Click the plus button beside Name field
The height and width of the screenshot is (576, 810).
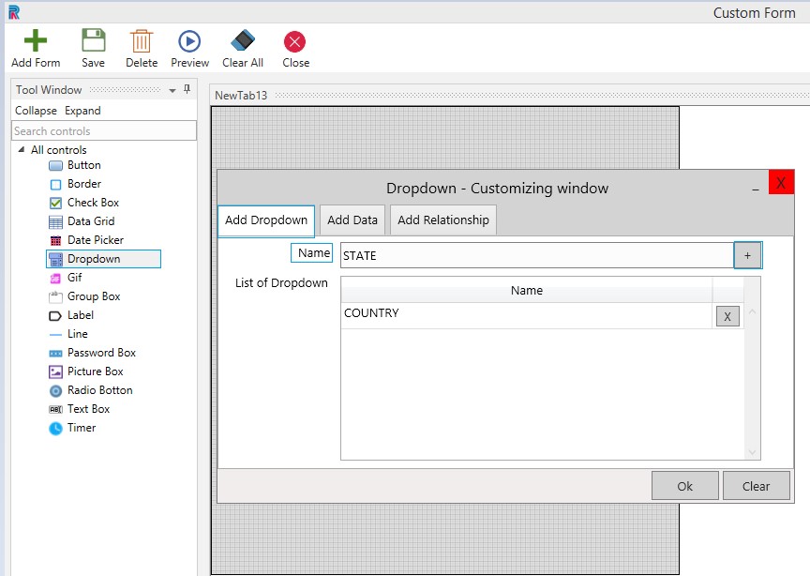tap(747, 255)
